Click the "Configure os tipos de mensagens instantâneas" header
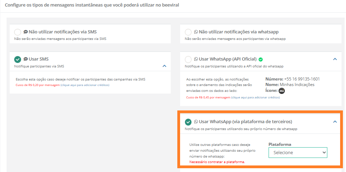The height and width of the screenshot is (172, 346). pos(92,5)
